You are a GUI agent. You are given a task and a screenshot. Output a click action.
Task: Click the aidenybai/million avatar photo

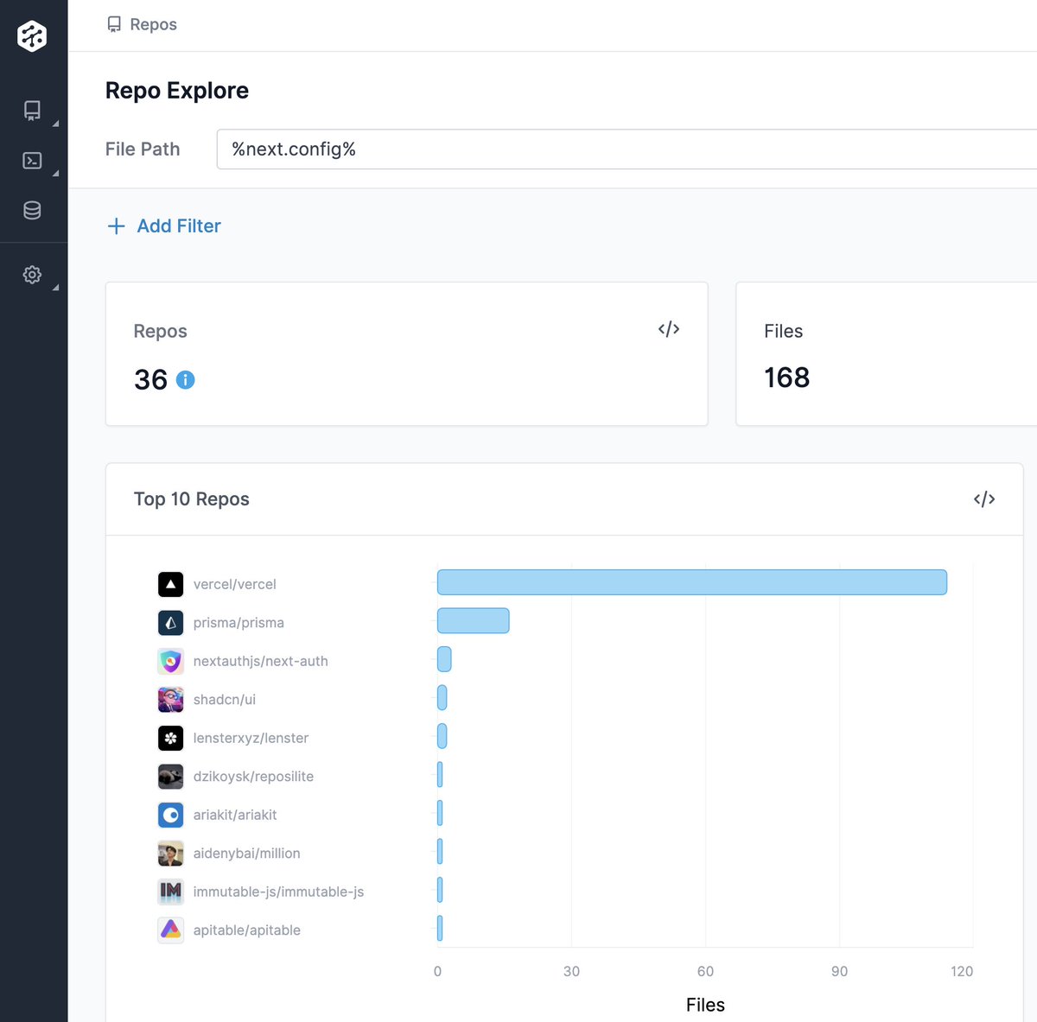[x=171, y=853]
